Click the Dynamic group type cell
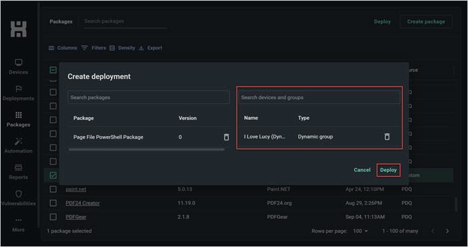The image size is (468, 247). pos(315,137)
